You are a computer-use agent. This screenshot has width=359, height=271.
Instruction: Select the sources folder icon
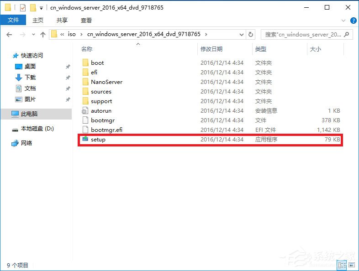(85, 91)
